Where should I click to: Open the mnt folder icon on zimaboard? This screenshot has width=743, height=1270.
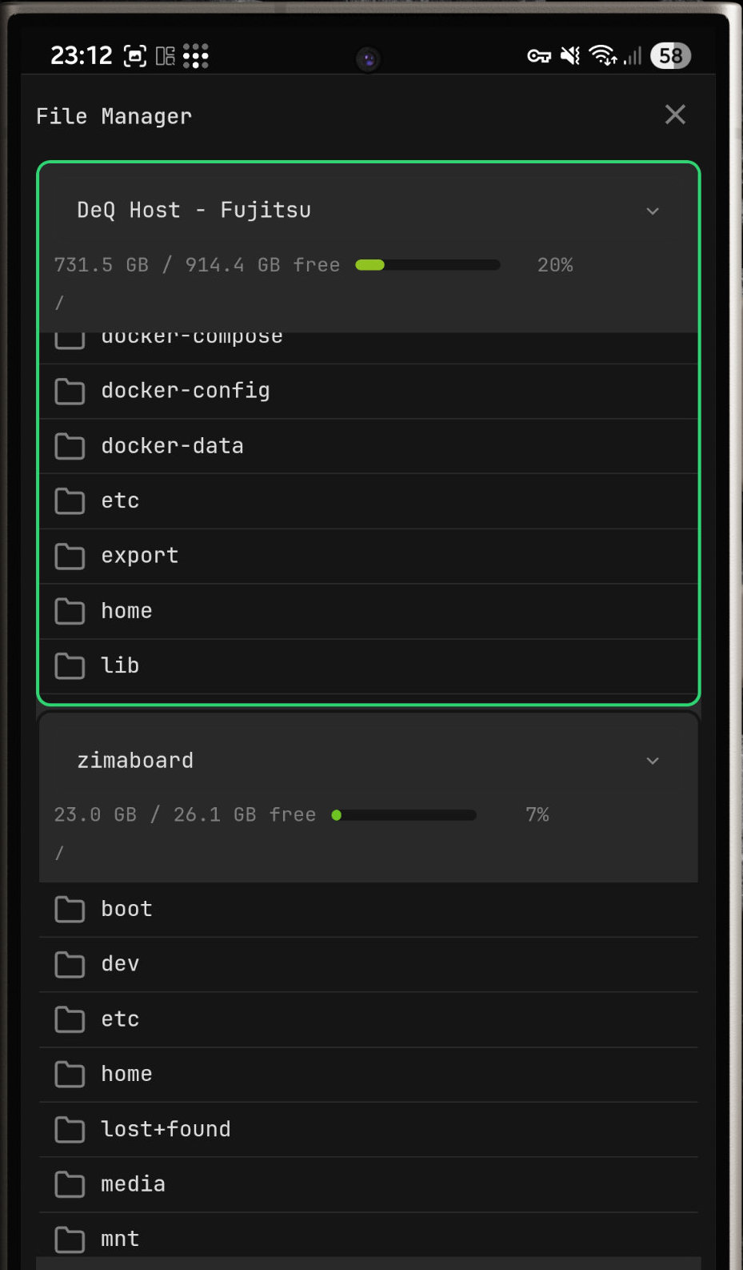(69, 1239)
